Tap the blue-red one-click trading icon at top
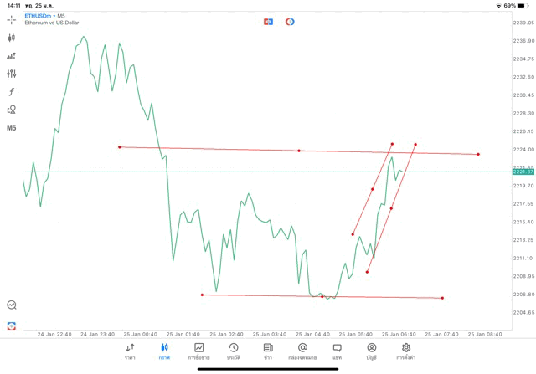 point(268,22)
